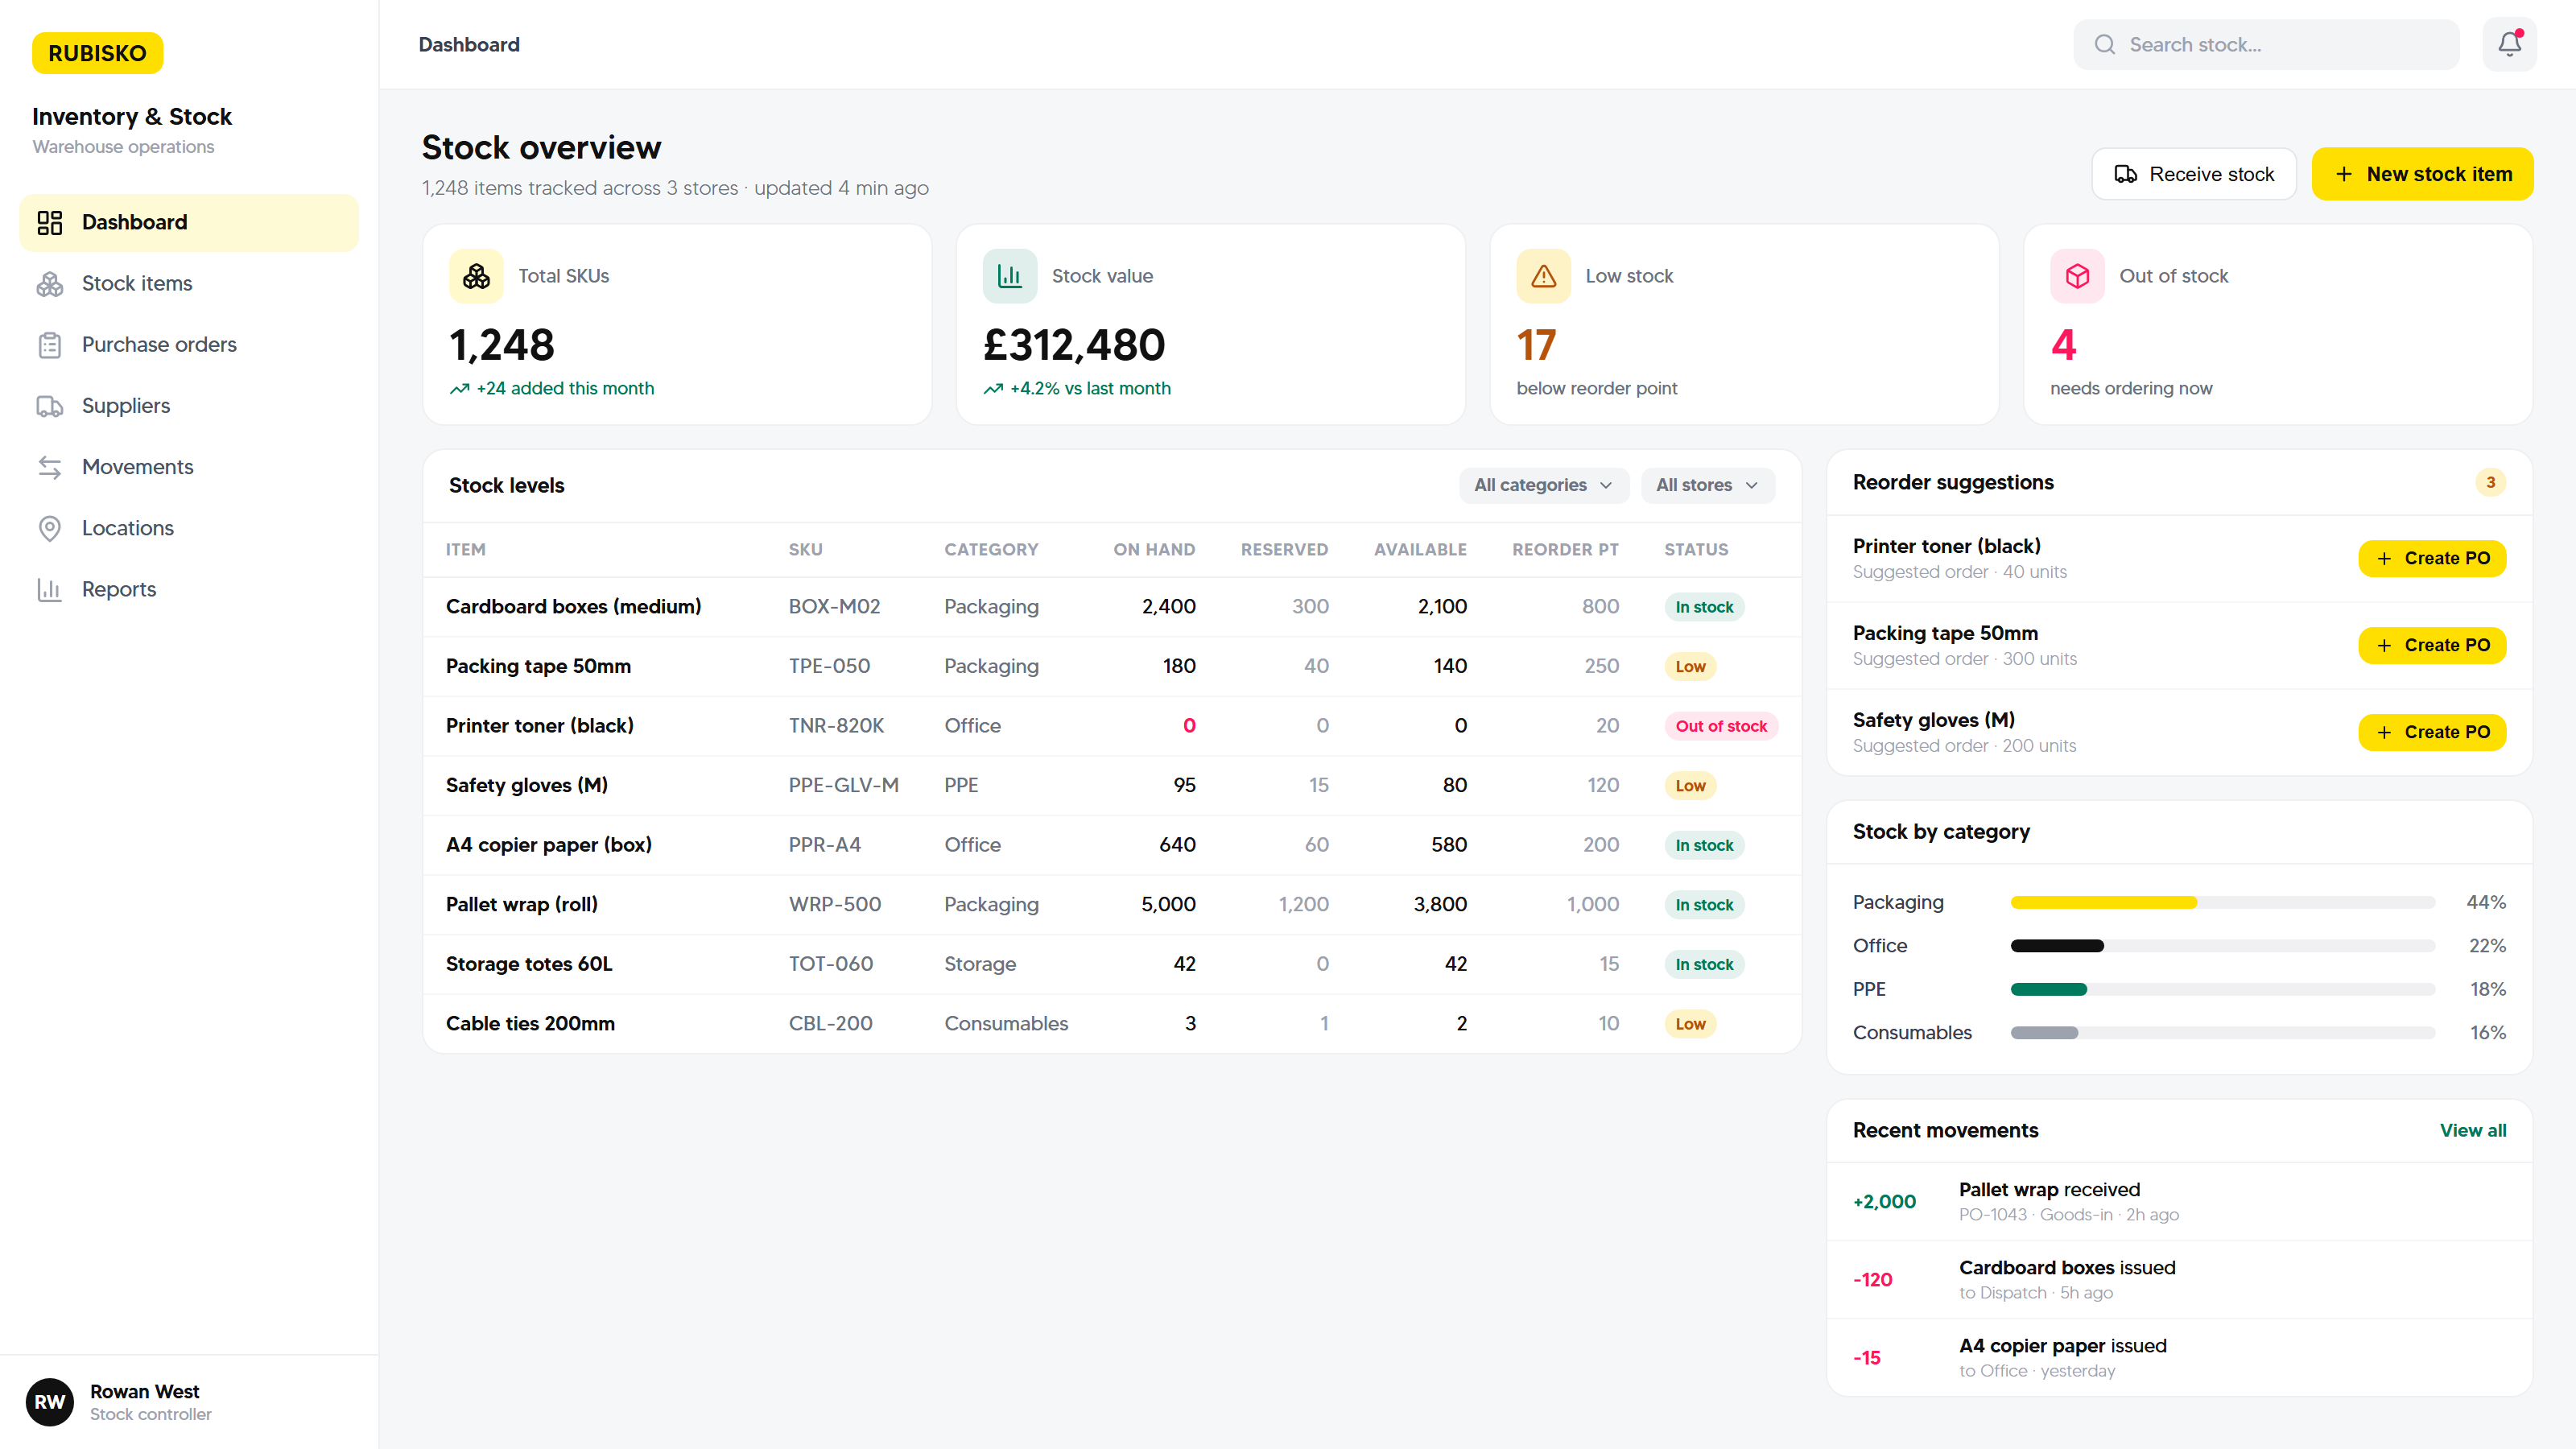Screen dimensions: 2576x1449
Task: Open the Movements section
Action: click(189, 467)
